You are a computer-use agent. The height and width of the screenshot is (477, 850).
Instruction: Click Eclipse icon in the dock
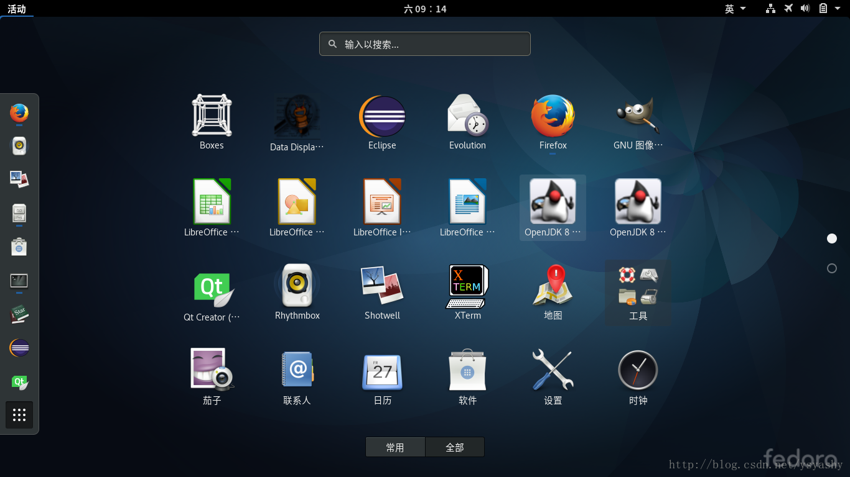[19, 348]
